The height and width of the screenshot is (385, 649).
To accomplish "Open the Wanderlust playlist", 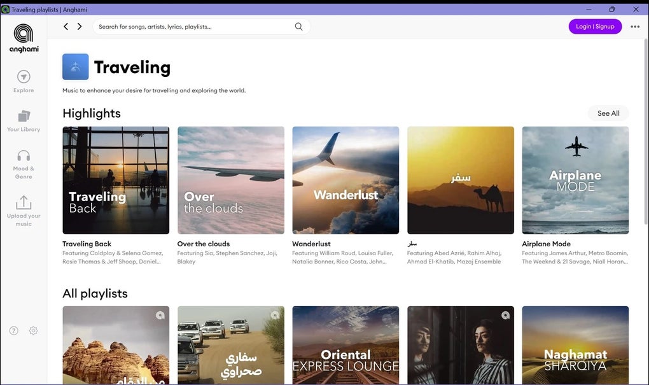I will [345, 179].
